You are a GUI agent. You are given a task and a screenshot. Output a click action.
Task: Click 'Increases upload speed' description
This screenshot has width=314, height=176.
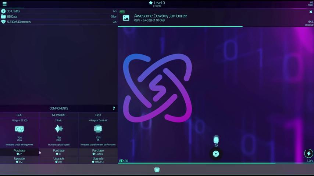[59, 144]
